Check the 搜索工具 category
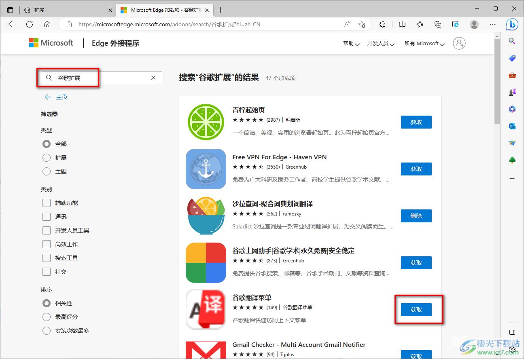 tap(47, 258)
